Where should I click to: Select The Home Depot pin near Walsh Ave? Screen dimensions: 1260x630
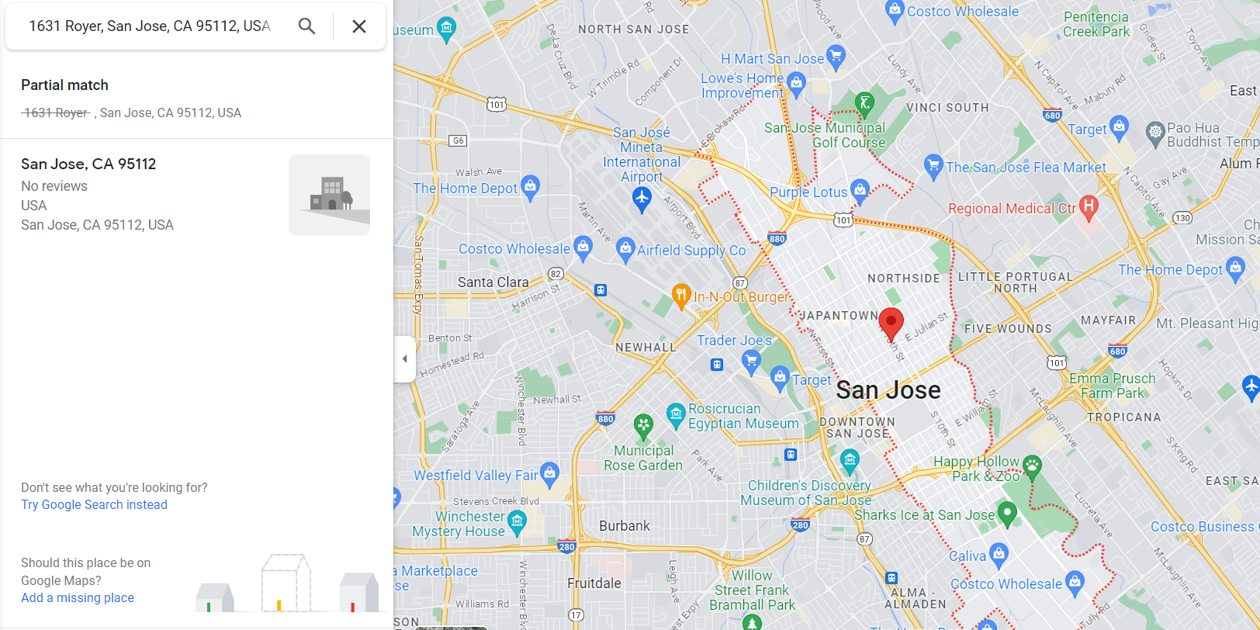(531, 187)
